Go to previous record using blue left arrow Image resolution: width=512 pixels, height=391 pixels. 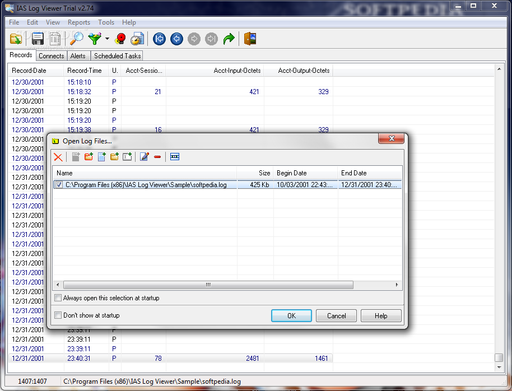tap(176, 39)
